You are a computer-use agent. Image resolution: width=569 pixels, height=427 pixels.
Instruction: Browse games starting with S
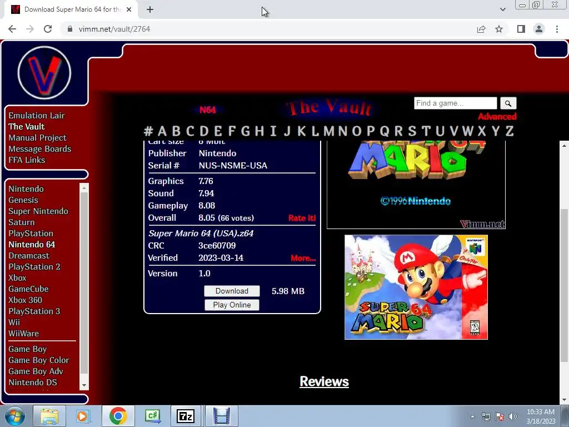[x=412, y=131]
